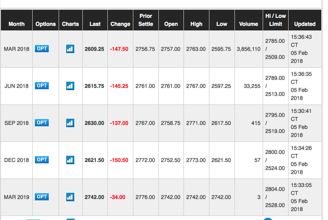Click the Options column header
The width and height of the screenshot is (328, 220).
[46, 20]
